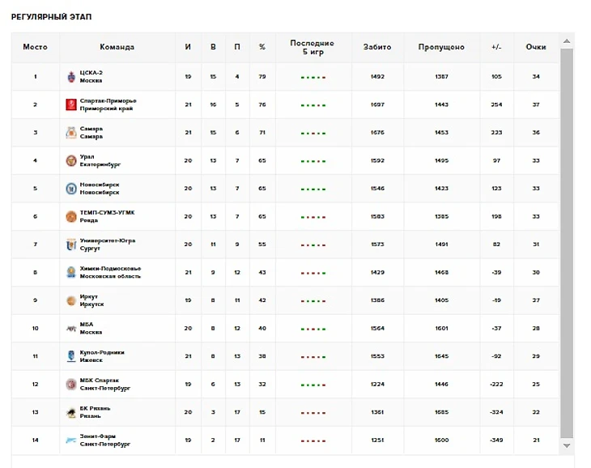Click the scrollbar up arrow

pyautogui.click(x=567, y=40)
